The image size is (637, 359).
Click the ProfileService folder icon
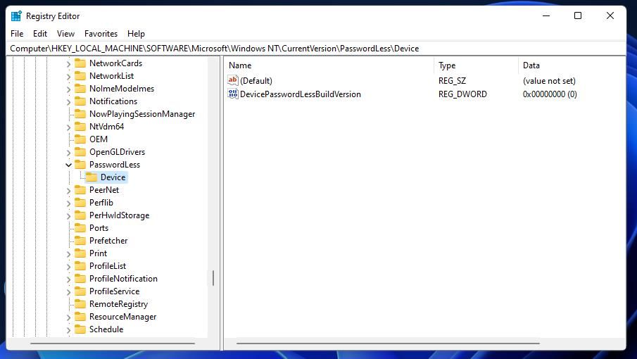tap(80, 291)
